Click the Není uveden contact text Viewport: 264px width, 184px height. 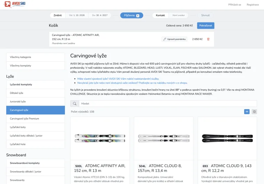click(x=179, y=15)
